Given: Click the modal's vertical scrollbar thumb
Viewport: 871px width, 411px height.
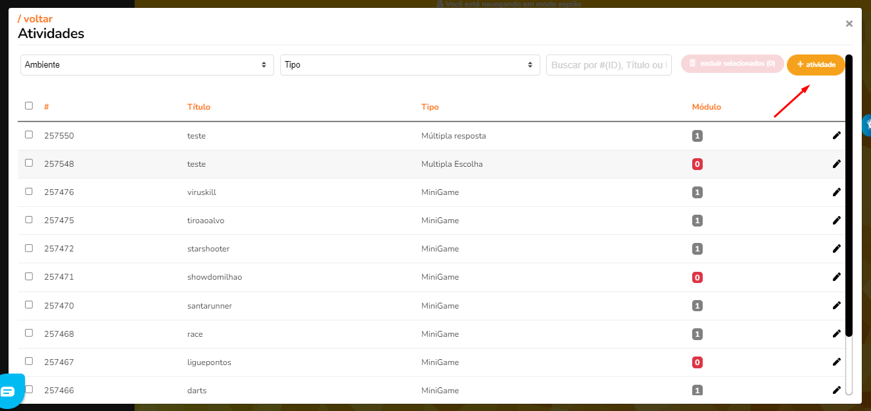Looking at the screenshot, I should pyautogui.click(x=849, y=196).
